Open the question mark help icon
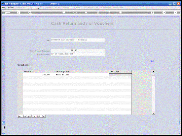The height and width of the screenshot is (136, 182). click(19, 13)
